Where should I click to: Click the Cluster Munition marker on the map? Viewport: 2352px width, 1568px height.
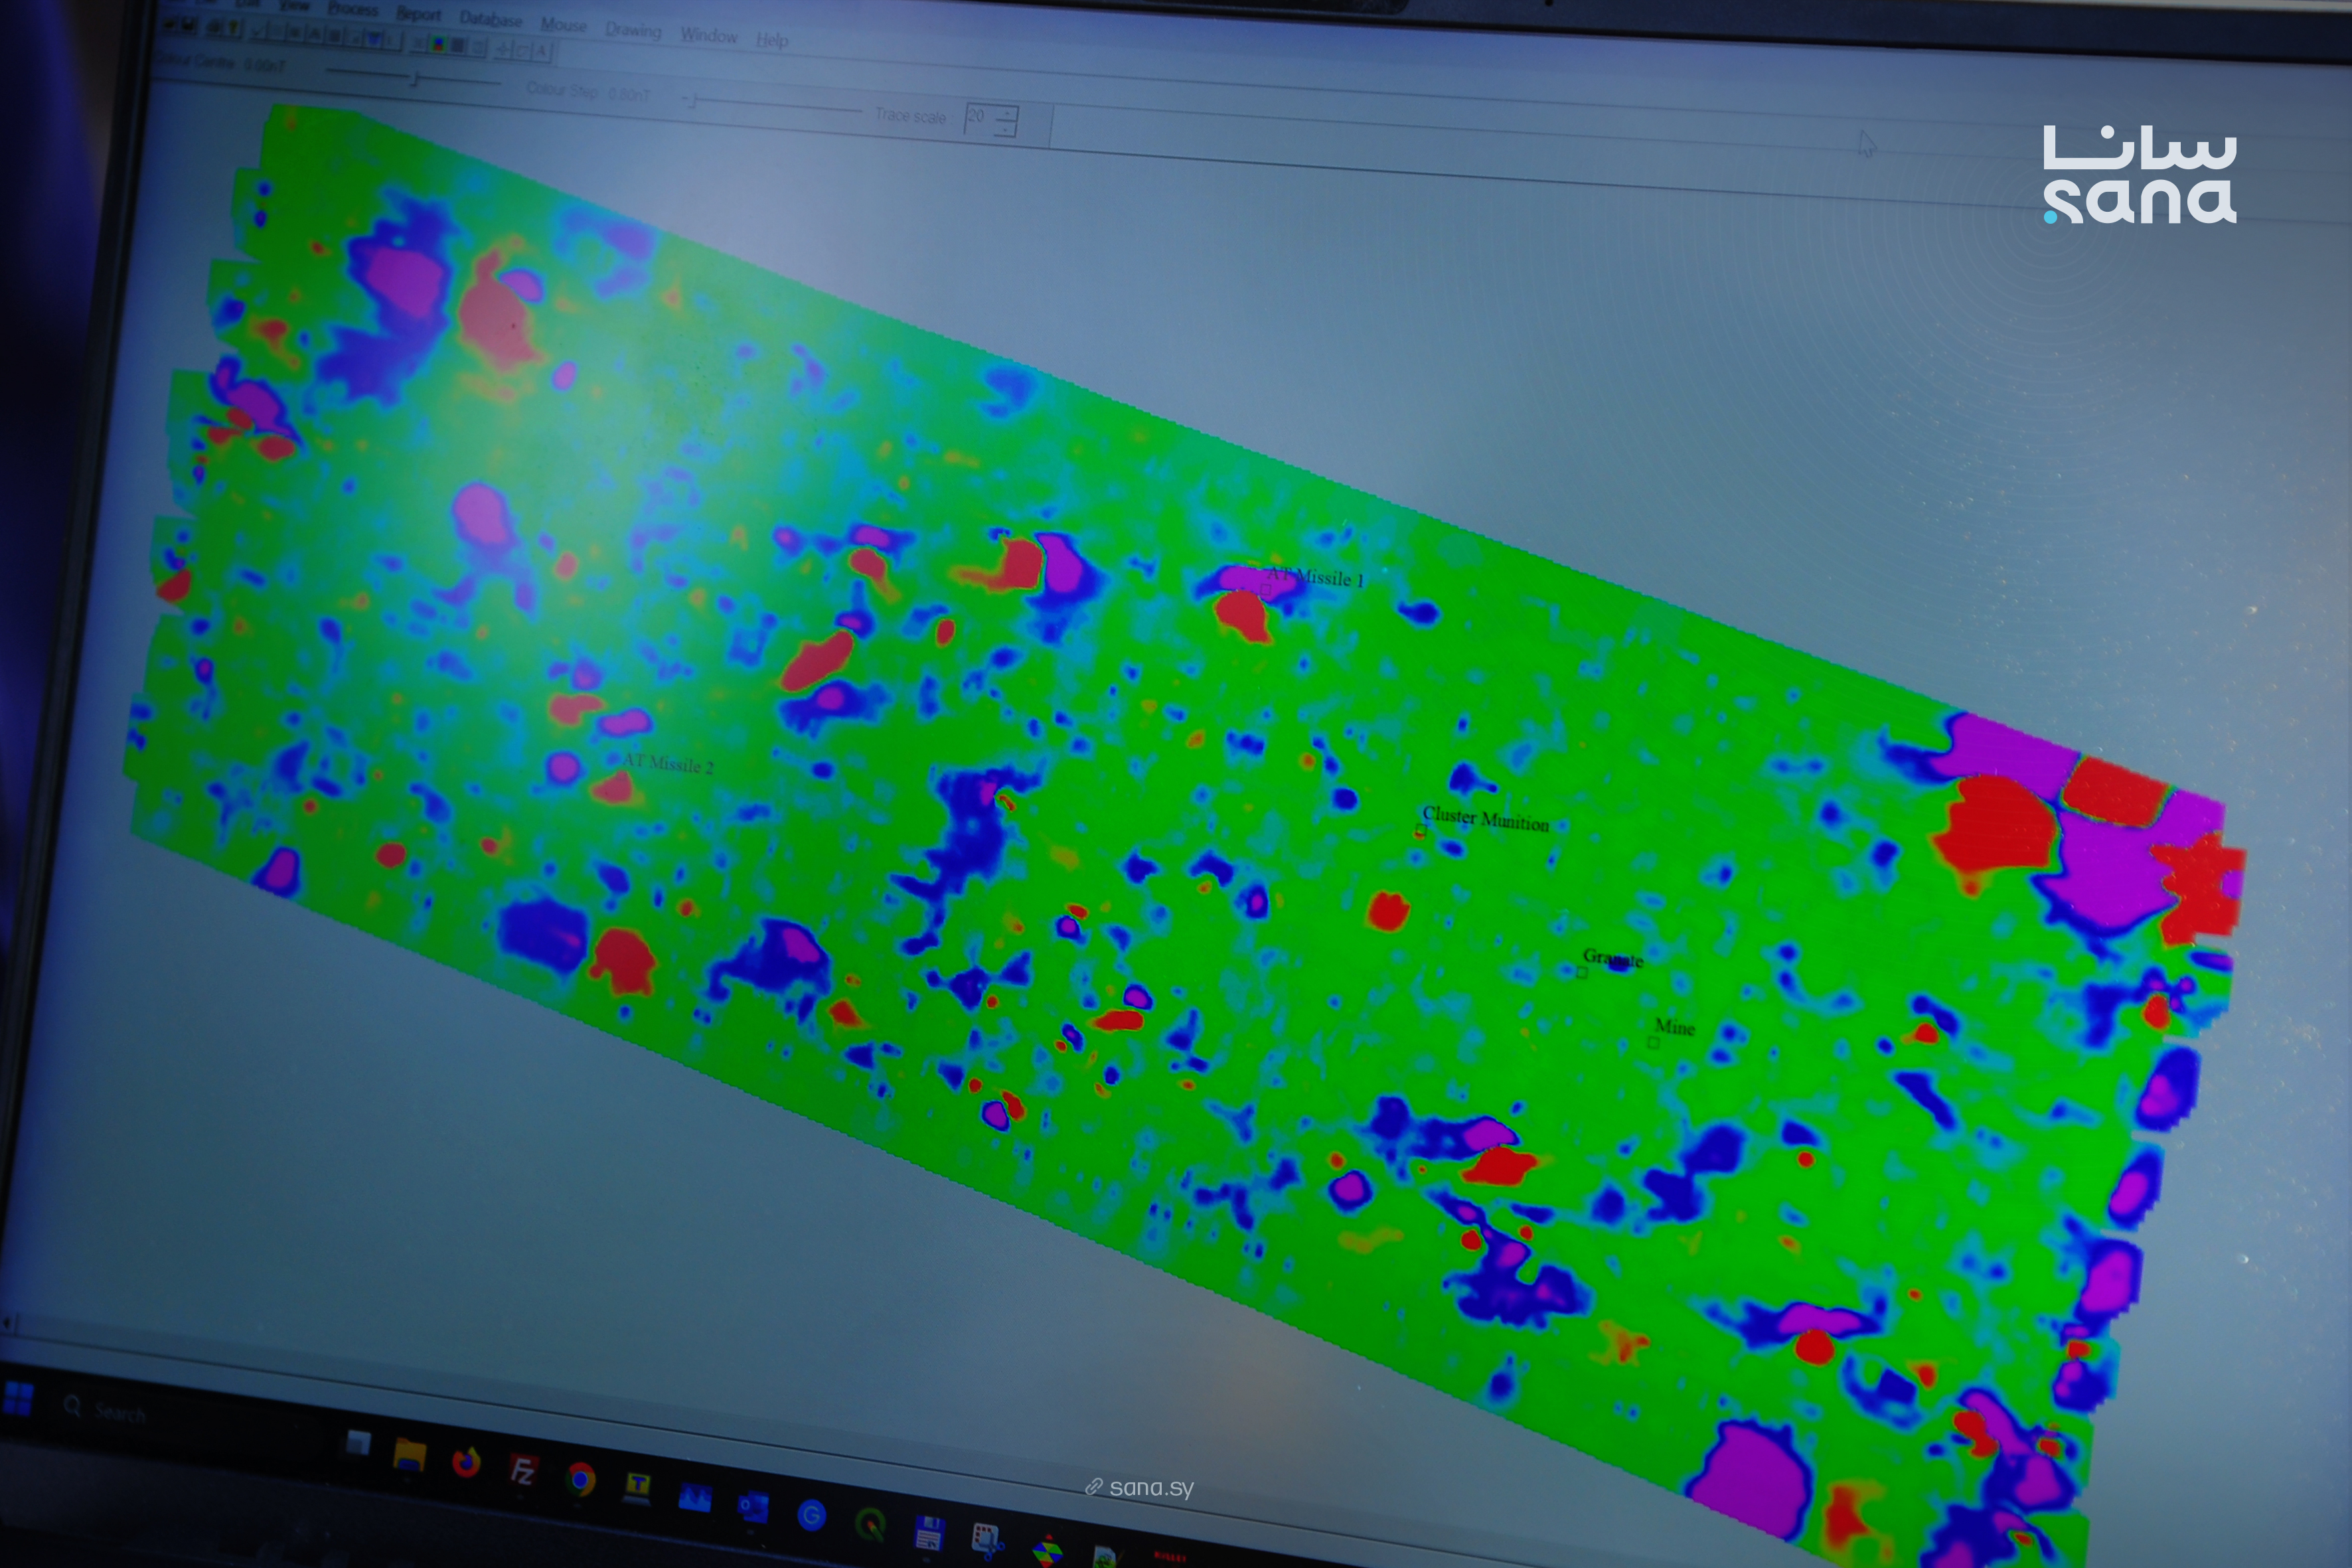[1420, 831]
